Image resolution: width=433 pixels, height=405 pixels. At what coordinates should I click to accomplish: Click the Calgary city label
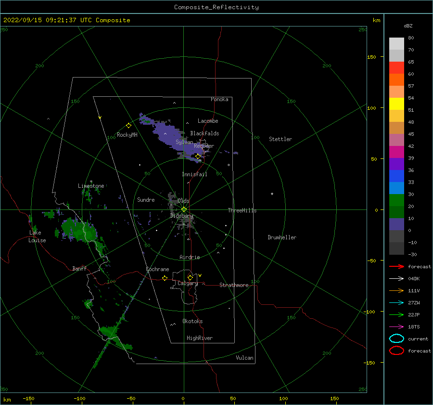[188, 283]
